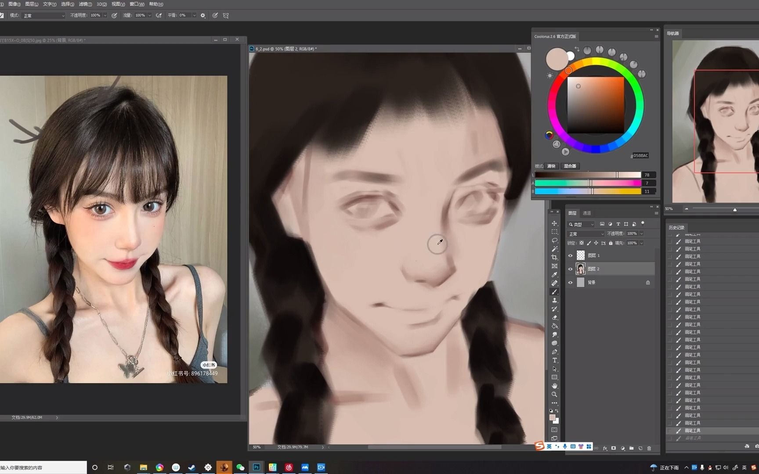This screenshot has height=474, width=759.
Task: Toggle lock transparent pixels
Action: [x=582, y=243]
